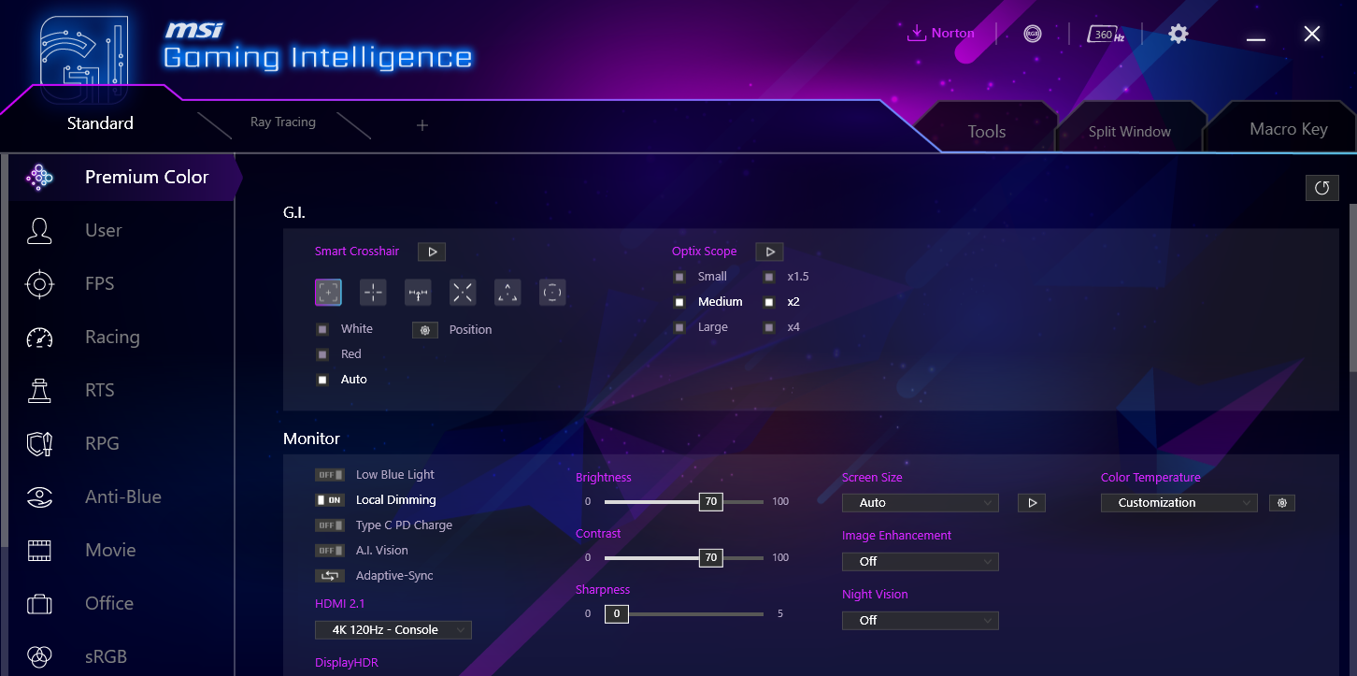Open the Macro Key section
1357x676 pixels.
[1288, 128]
